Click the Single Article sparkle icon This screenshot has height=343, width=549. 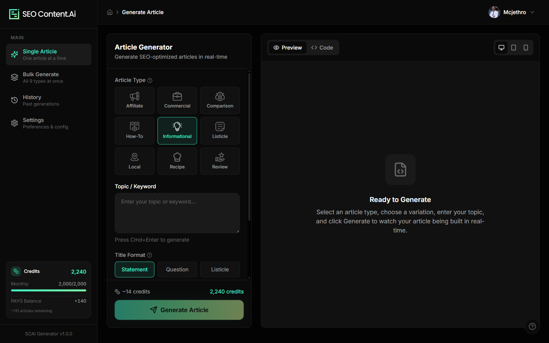click(14, 54)
